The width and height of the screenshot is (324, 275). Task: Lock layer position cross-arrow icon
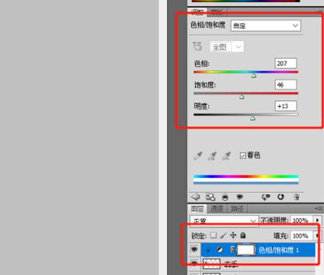pyautogui.click(x=233, y=235)
